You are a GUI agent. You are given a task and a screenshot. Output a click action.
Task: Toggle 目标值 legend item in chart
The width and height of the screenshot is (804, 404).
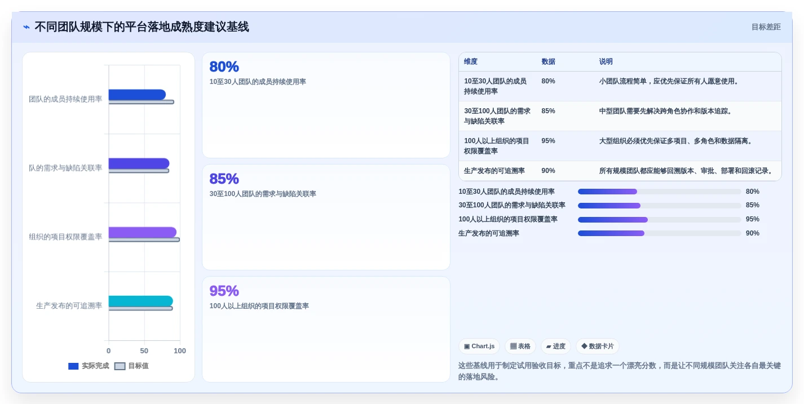click(131, 366)
